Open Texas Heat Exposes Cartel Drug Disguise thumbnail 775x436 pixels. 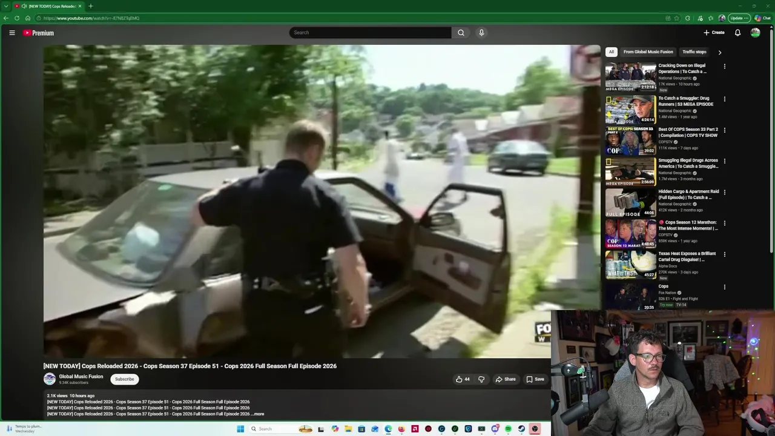point(630,265)
